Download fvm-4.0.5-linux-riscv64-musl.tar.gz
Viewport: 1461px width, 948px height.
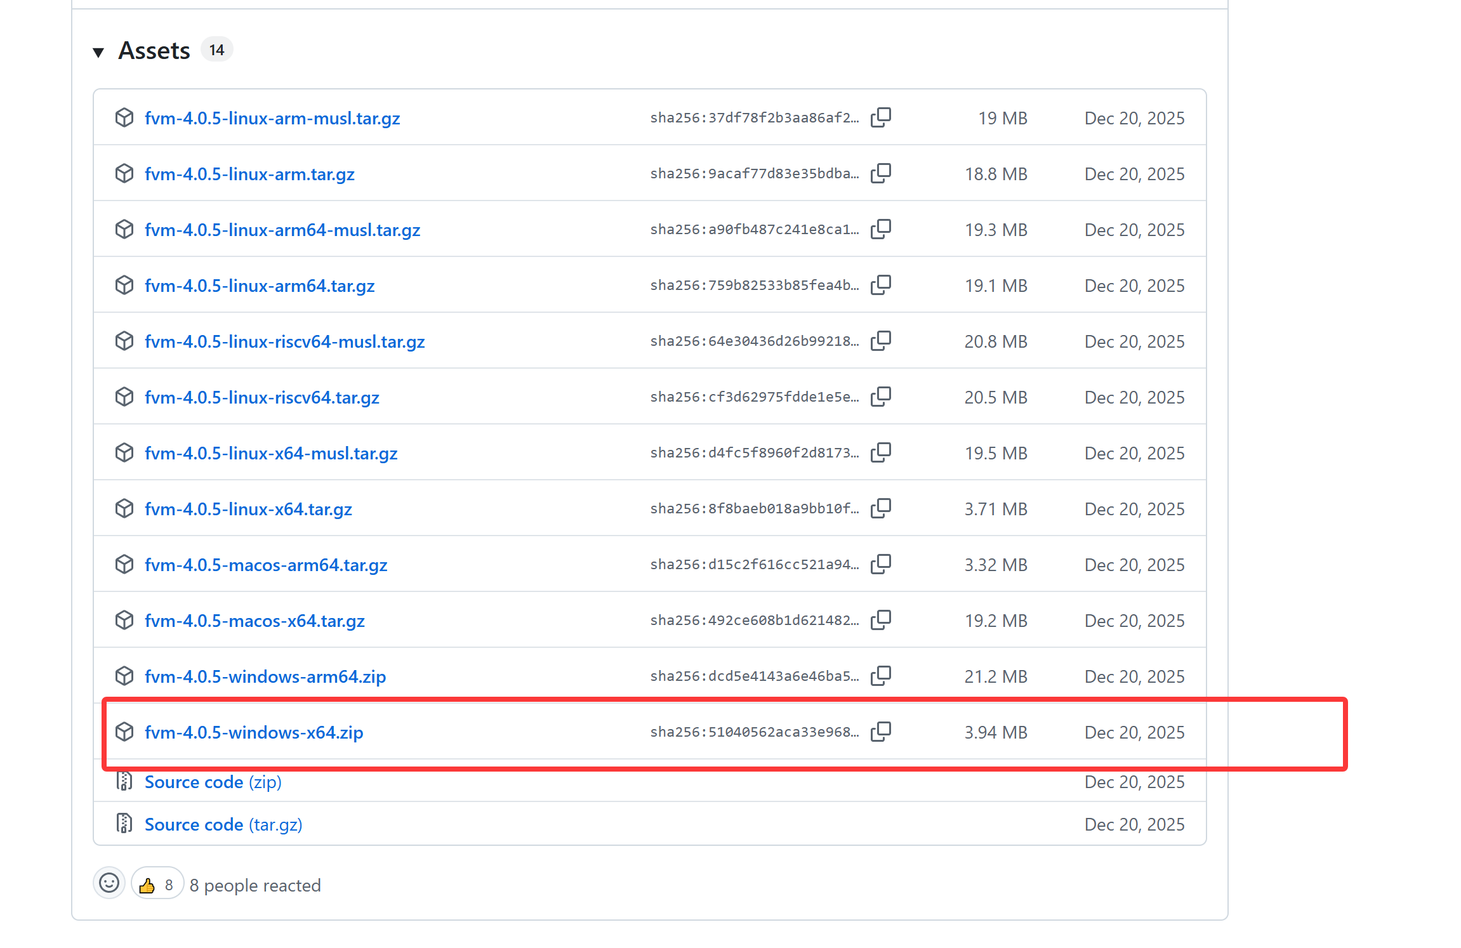(x=285, y=341)
